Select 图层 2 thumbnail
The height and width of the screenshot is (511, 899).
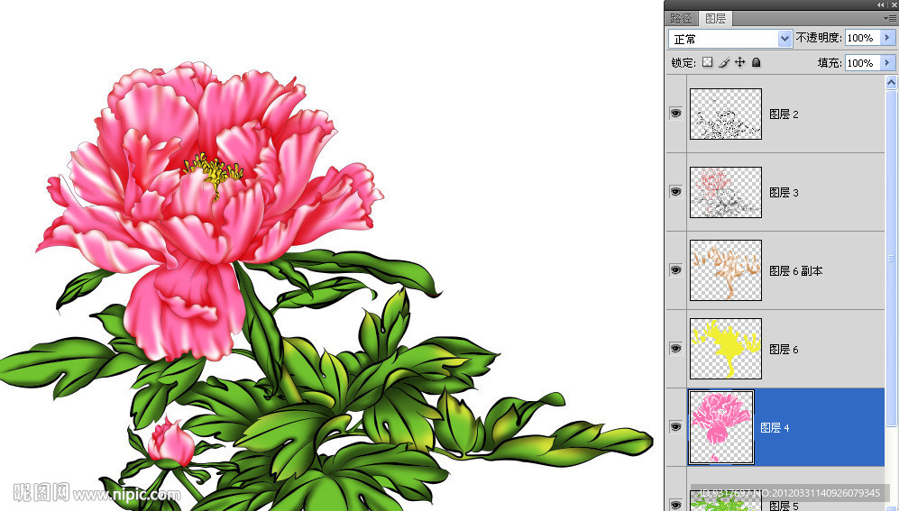[726, 114]
